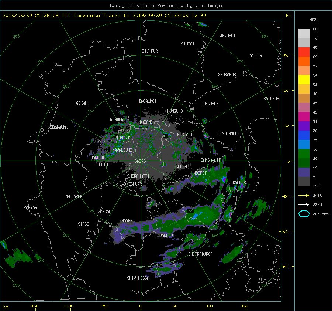Click the YADGIR city label
332x311 pixels.
click(x=255, y=56)
